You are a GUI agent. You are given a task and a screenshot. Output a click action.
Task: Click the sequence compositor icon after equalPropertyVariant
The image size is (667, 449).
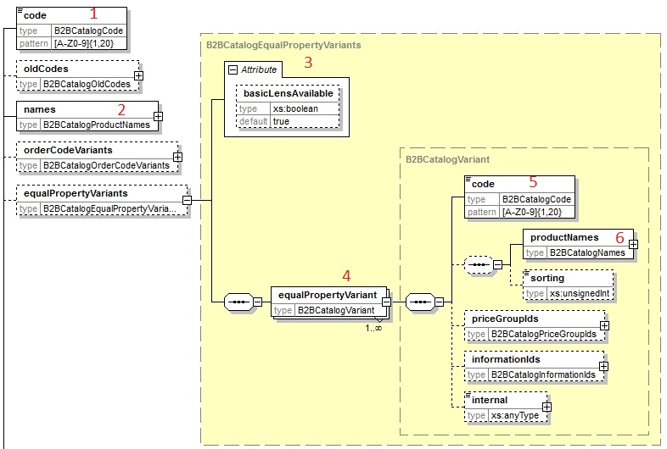pos(421,302)
